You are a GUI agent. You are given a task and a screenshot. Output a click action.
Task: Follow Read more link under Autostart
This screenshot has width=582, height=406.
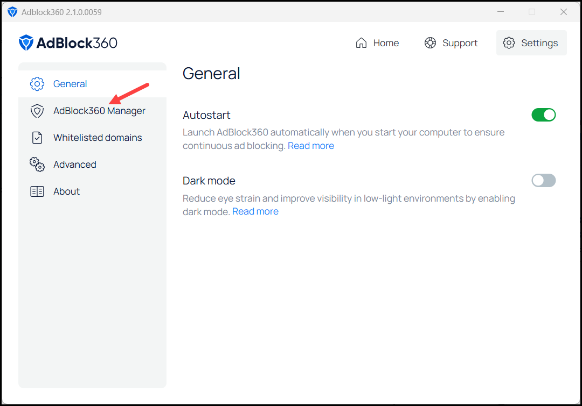tap(311, 146)
